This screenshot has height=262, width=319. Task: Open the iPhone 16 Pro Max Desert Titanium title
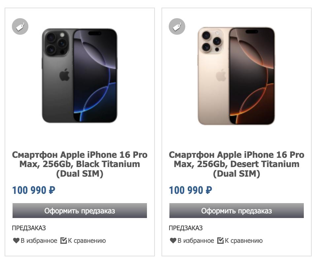tap(236, 164)
